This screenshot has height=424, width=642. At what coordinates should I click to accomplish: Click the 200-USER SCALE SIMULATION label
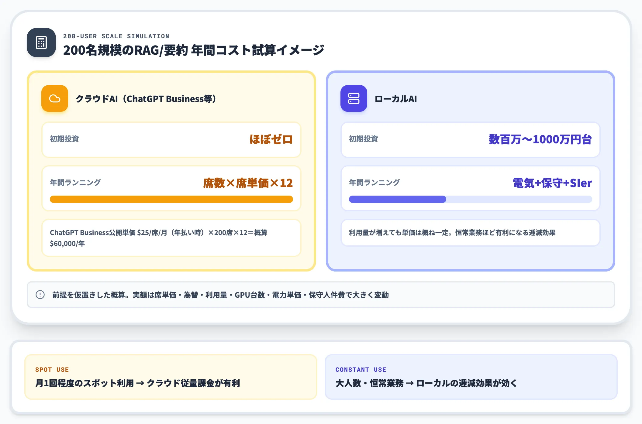116,36
